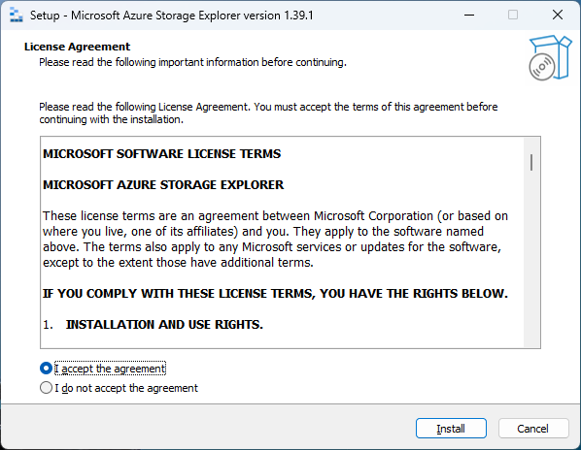Click the installer box and disc icon
This screenshot has height=450, width=581.
[550, 57]
